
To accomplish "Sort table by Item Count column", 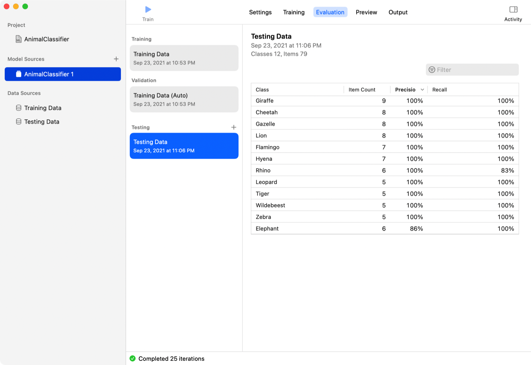I will [362, 90].
